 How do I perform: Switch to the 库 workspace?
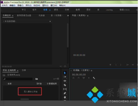pyautogui.click(x=98, y=10)
